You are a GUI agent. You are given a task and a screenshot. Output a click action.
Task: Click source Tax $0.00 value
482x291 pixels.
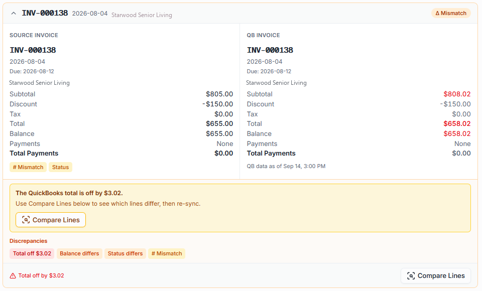click(224, 114)
